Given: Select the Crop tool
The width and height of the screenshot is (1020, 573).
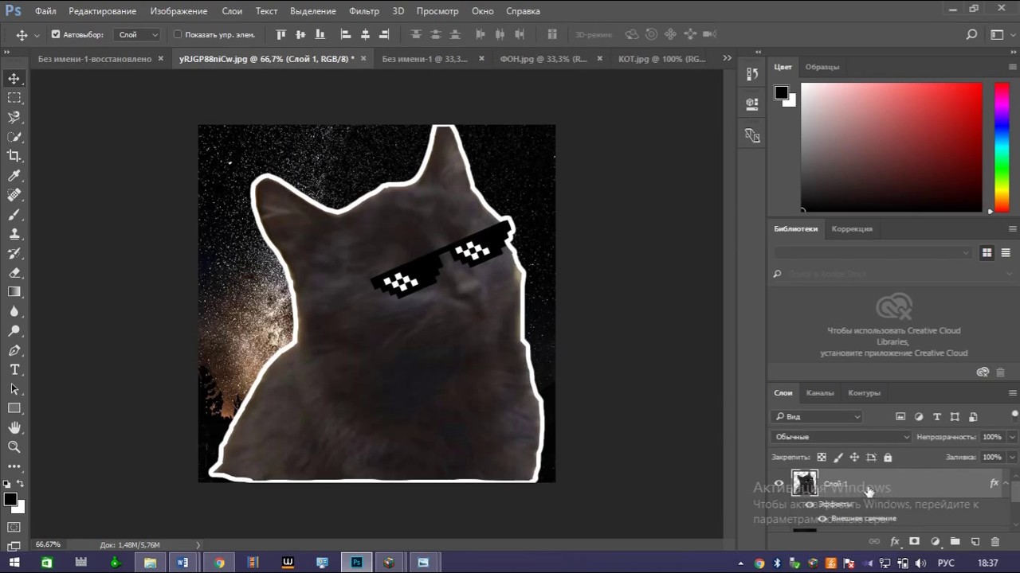Looking at the screenshot, I should coord(14,156).
